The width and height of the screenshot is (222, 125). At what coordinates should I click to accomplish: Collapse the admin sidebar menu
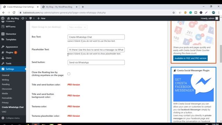[11, 118]
